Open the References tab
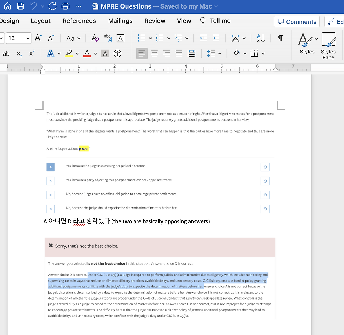Screen dimensions: 344x335 tap(79, 21)
